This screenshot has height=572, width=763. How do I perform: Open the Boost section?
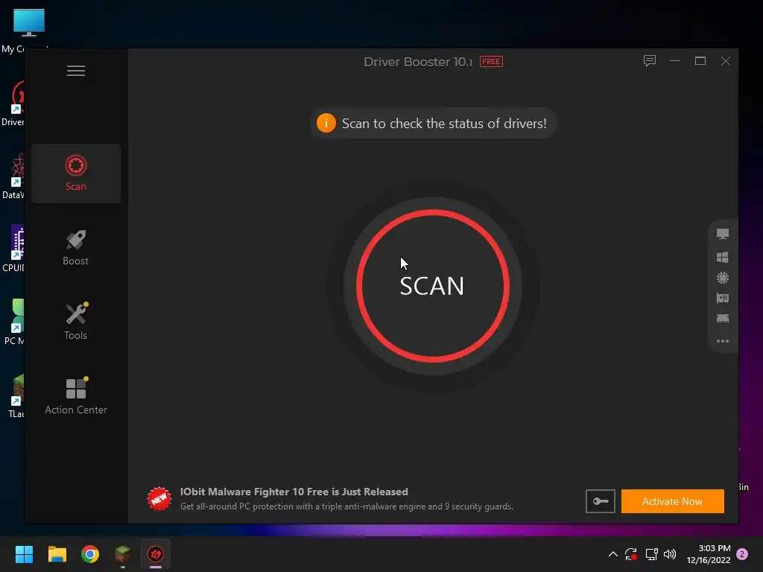tap(76, 247)
